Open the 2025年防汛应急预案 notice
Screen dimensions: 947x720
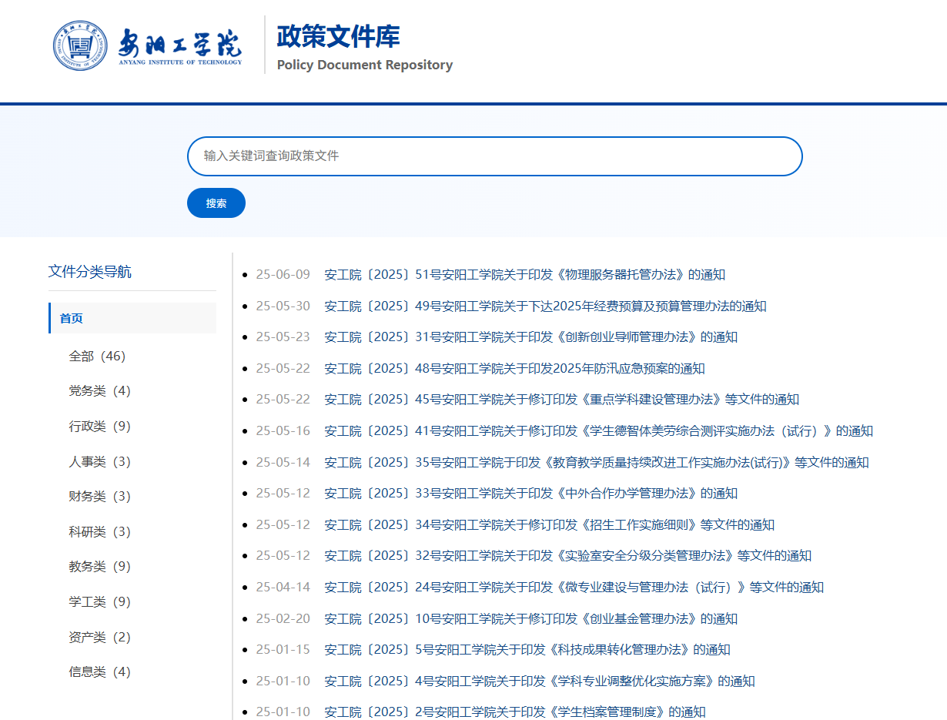[x=514, y=368]
